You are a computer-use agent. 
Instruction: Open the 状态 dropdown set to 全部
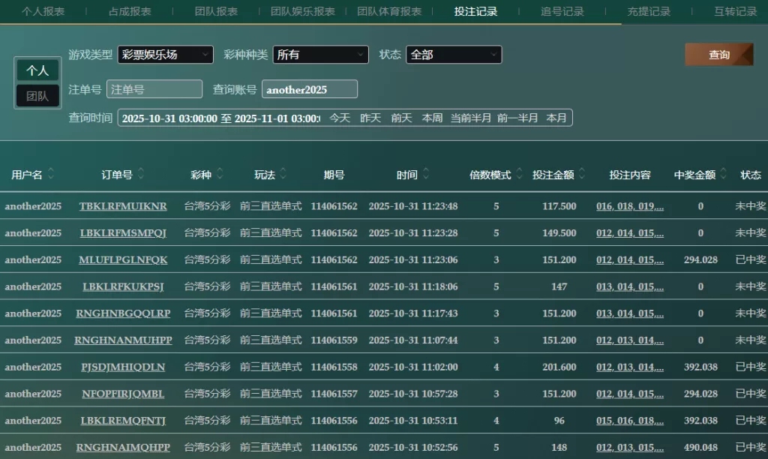tap(454, 55)
